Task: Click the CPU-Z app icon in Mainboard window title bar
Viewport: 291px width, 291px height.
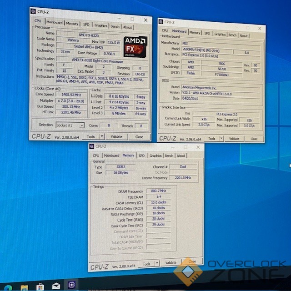Action: 161,21
